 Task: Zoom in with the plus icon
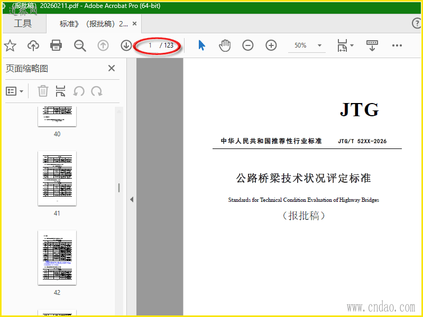271,45
